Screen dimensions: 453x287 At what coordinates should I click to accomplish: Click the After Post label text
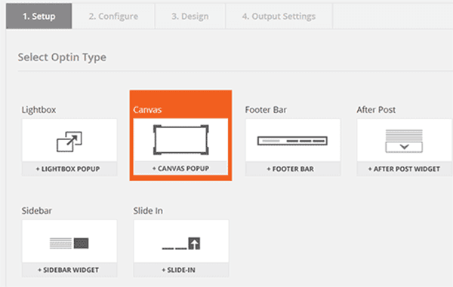[376, 110]
